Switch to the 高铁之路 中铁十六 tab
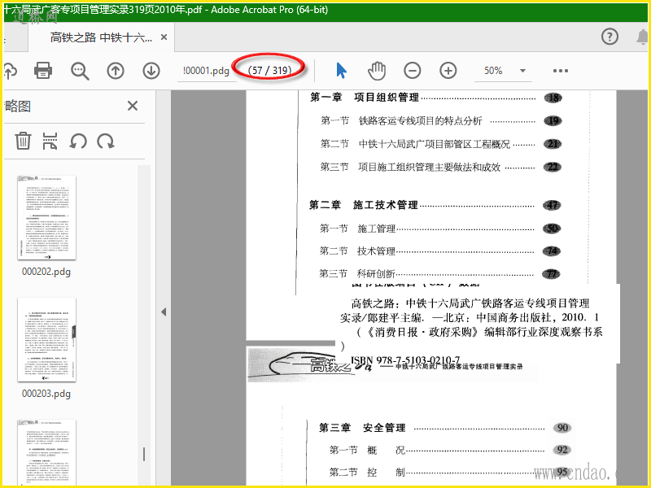 click(x=101, y=37)
